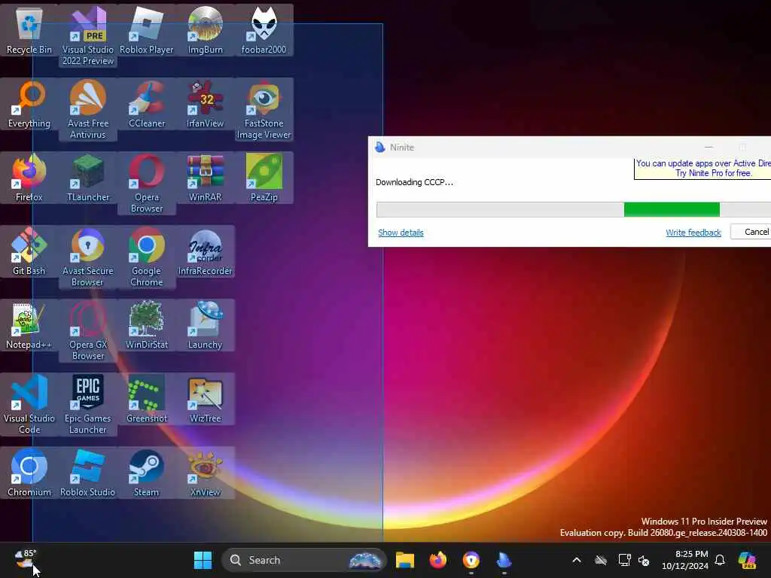This screenshot has width=771, height=578.
Task: Select the Google Chrome desktop icon
Action: (x=147, y=257)
